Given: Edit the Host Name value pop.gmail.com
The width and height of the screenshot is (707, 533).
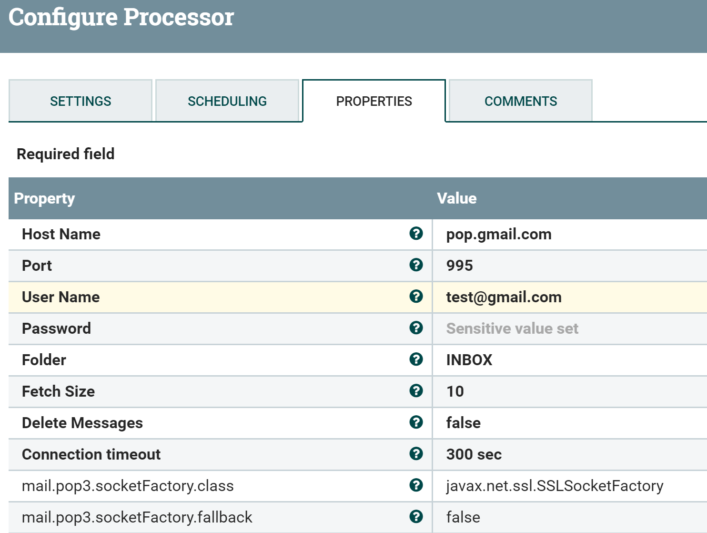Looking at the screenshot, I should click(x=498, y=234).
